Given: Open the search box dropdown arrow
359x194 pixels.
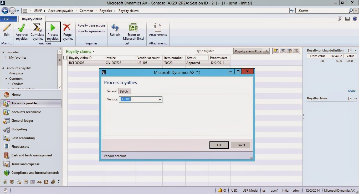Looking at the screenshot, I should coord(356,11).
